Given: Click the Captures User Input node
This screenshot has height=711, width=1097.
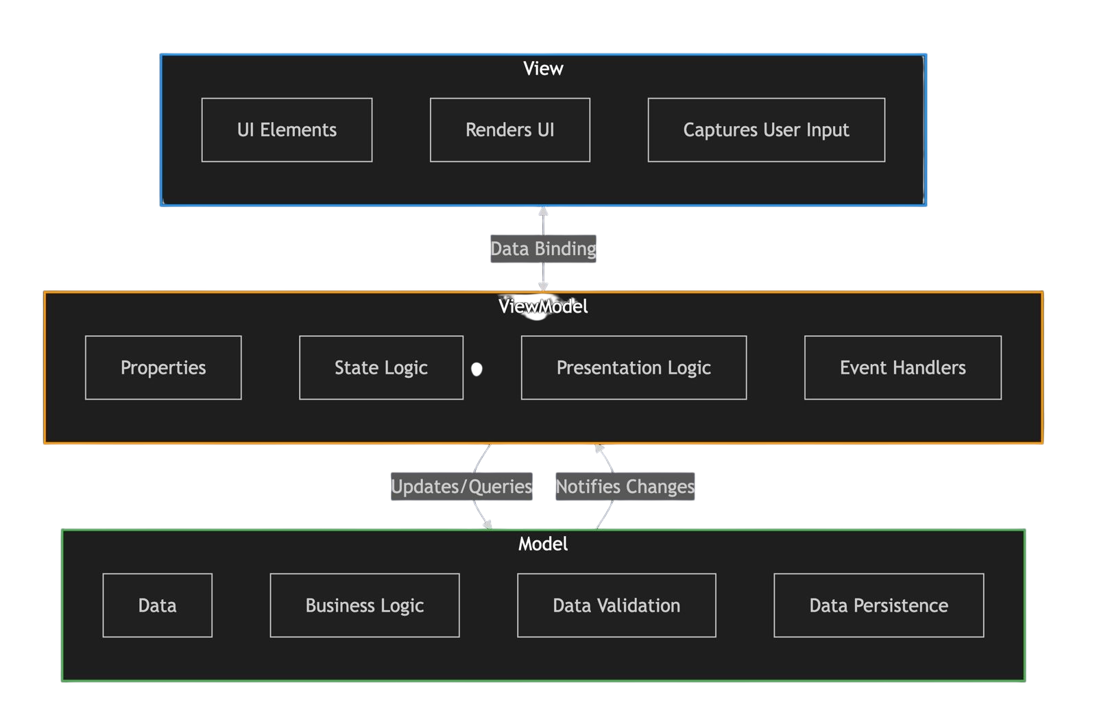Looking at the screenshot, I should point(766,130).
